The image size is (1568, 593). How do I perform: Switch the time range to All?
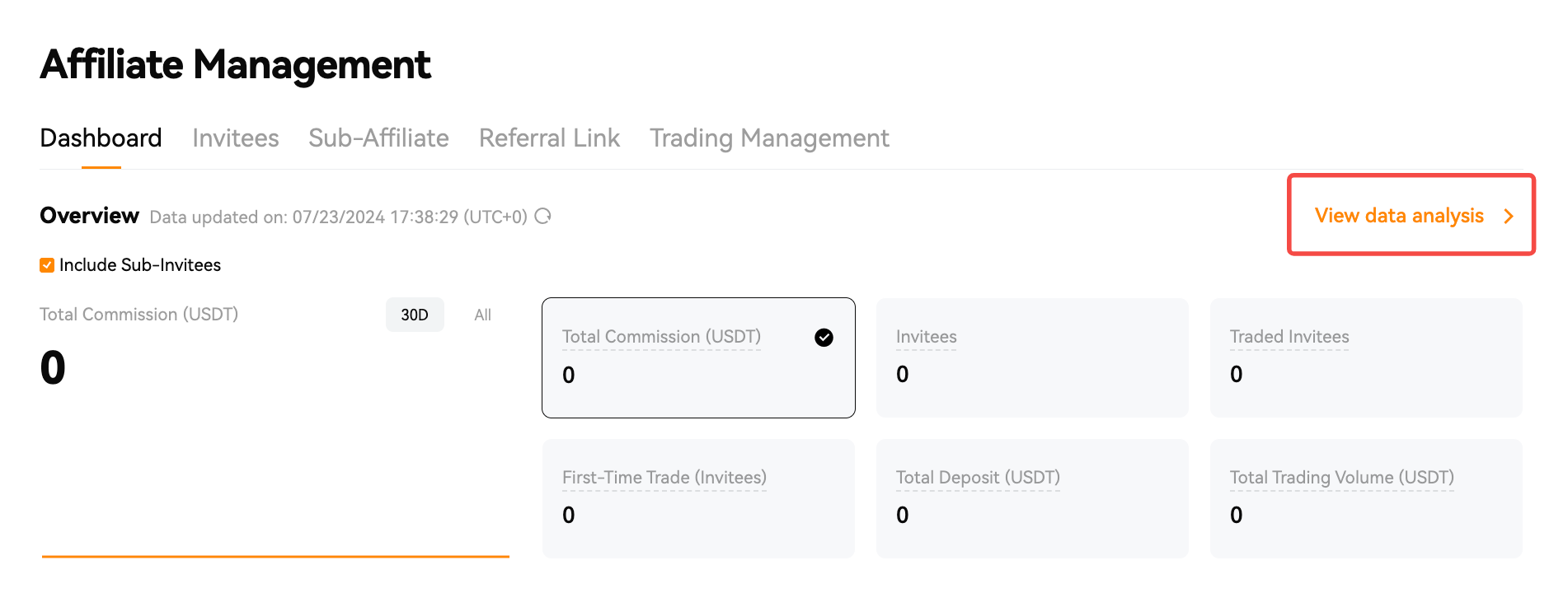click(482, 315)
